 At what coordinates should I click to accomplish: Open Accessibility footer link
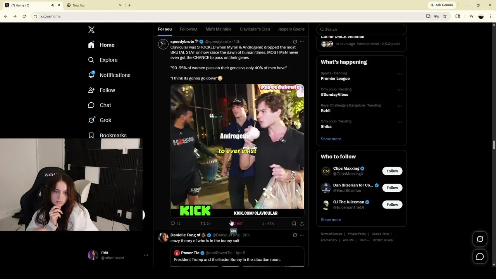click(x=329, y=240)
